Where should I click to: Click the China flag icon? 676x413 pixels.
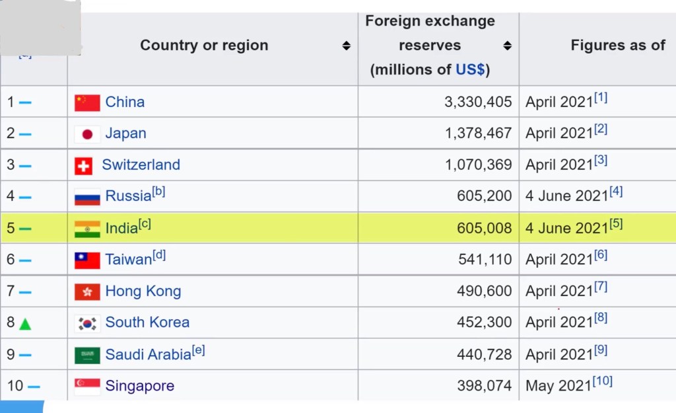point(87,102)
